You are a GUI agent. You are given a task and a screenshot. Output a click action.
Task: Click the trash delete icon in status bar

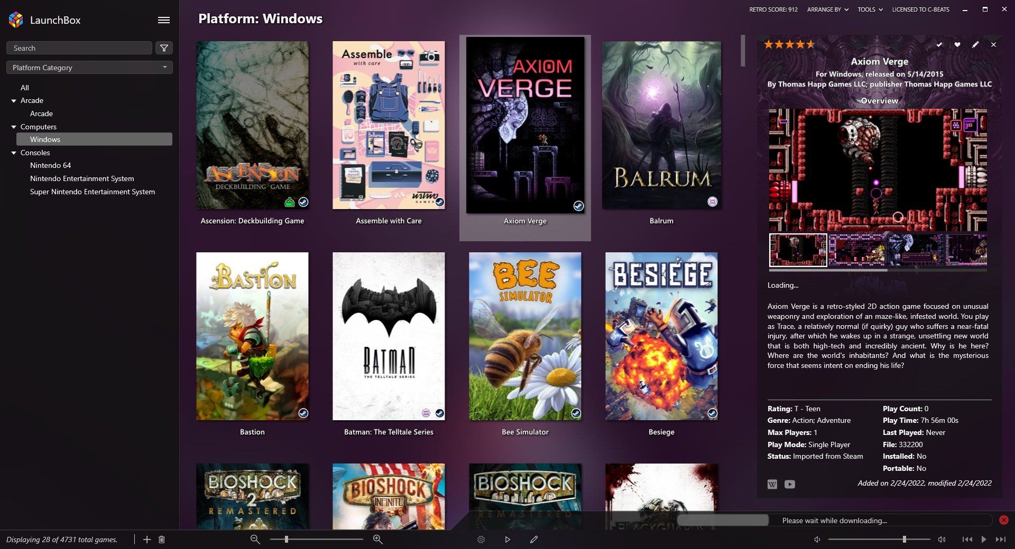tap(162, 539)
